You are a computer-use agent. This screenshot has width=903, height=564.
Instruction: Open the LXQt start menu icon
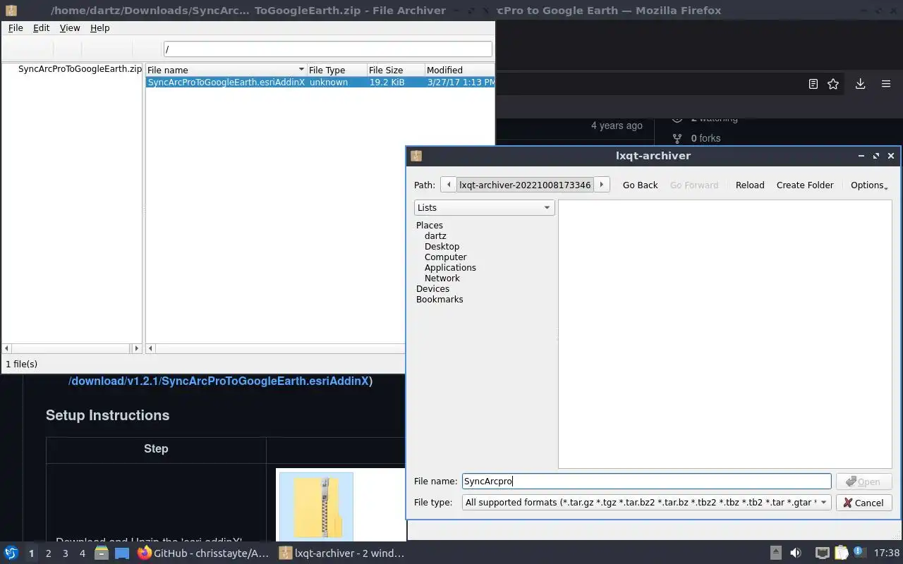(11, 553)
